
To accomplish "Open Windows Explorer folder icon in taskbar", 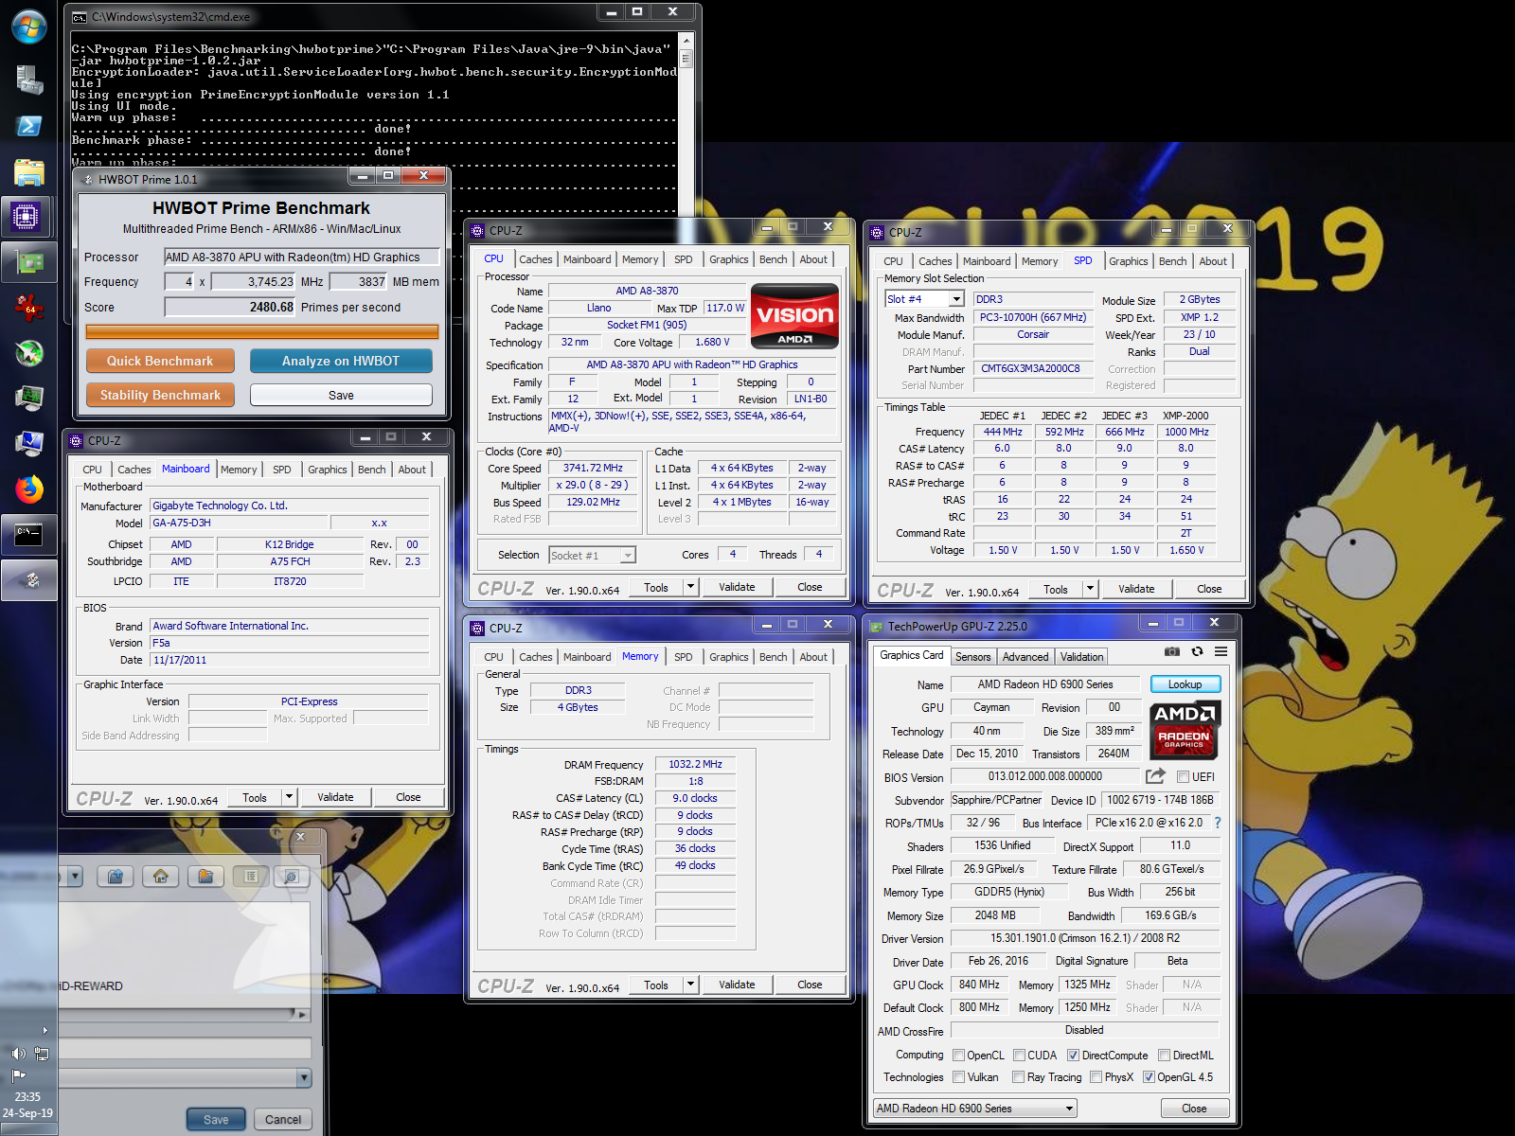I will coord(28,172).
